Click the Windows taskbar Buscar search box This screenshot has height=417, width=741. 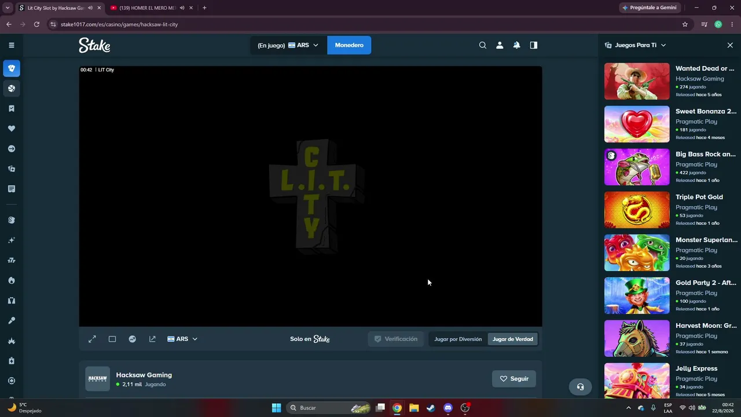coord(329,408)
